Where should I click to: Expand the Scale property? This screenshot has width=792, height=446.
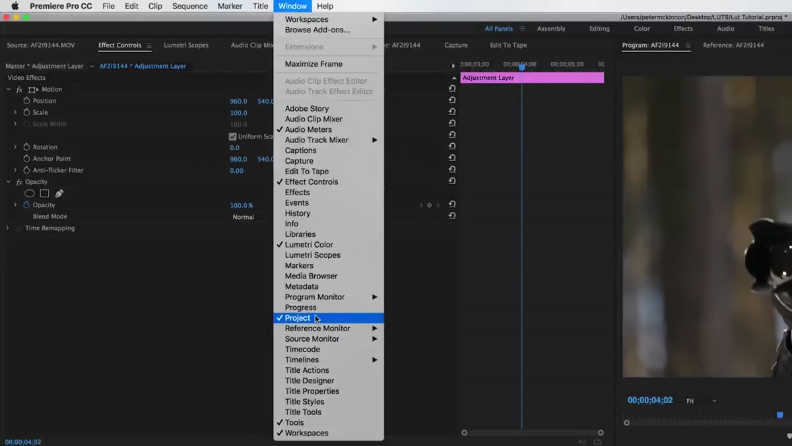[15, 112]
